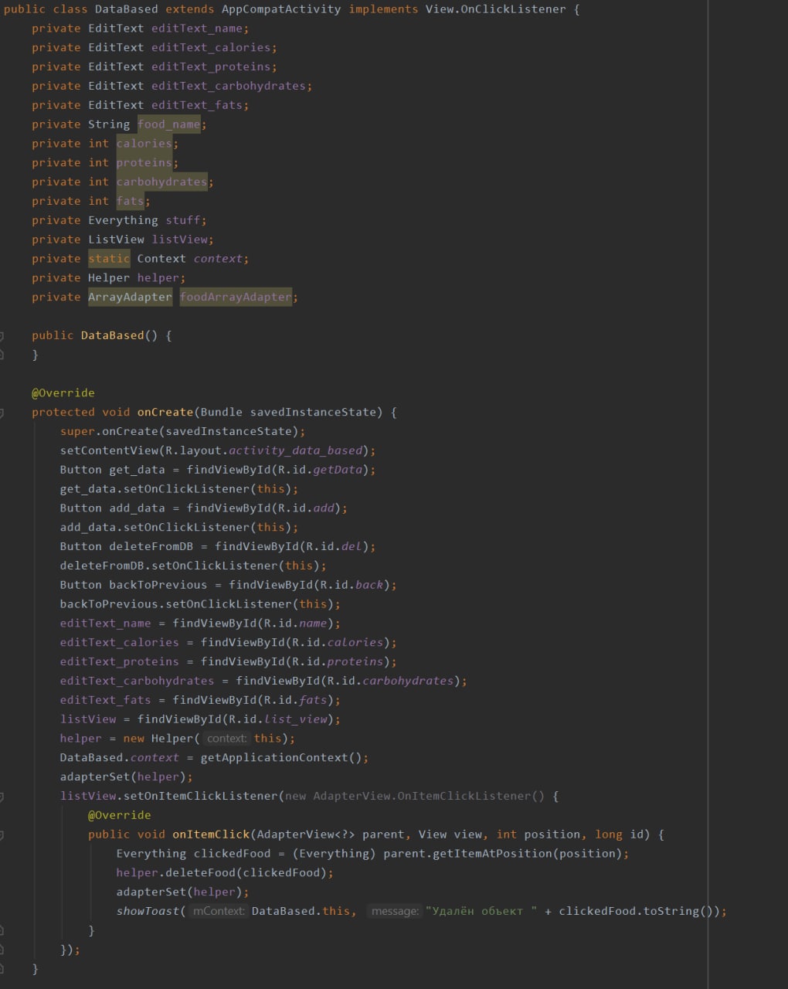This screenshot has height=989, width=788.
Task: Click editText_calories in its private EditText declaration
Action: [x=211, y=48]
